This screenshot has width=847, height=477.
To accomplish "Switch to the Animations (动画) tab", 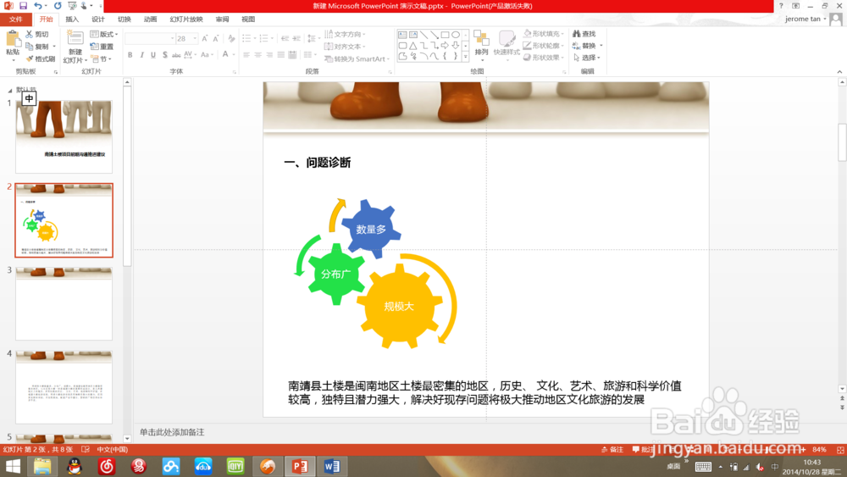I will [x=150, y=19].
